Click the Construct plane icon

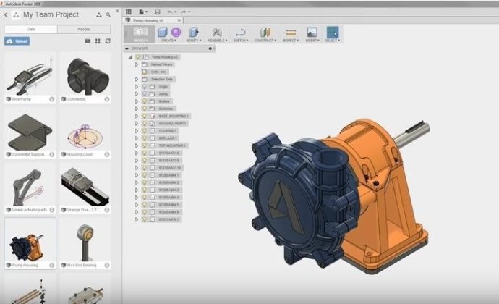click(265, 32)
